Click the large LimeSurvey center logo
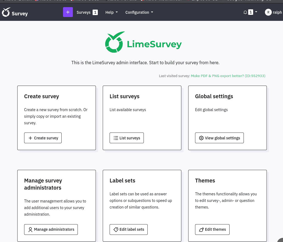Image resolution: width=283 pixels, height=242 pixels. pyautogui.click(x=143, y=42)
